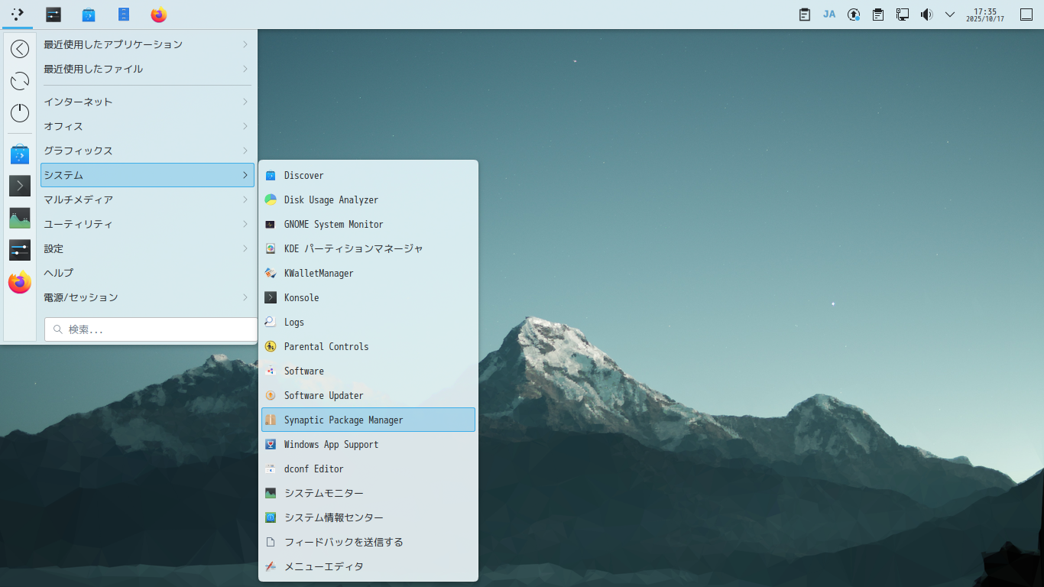Expand the オフィス category arrow
The image size is (1044, 587).
(245, 126)
